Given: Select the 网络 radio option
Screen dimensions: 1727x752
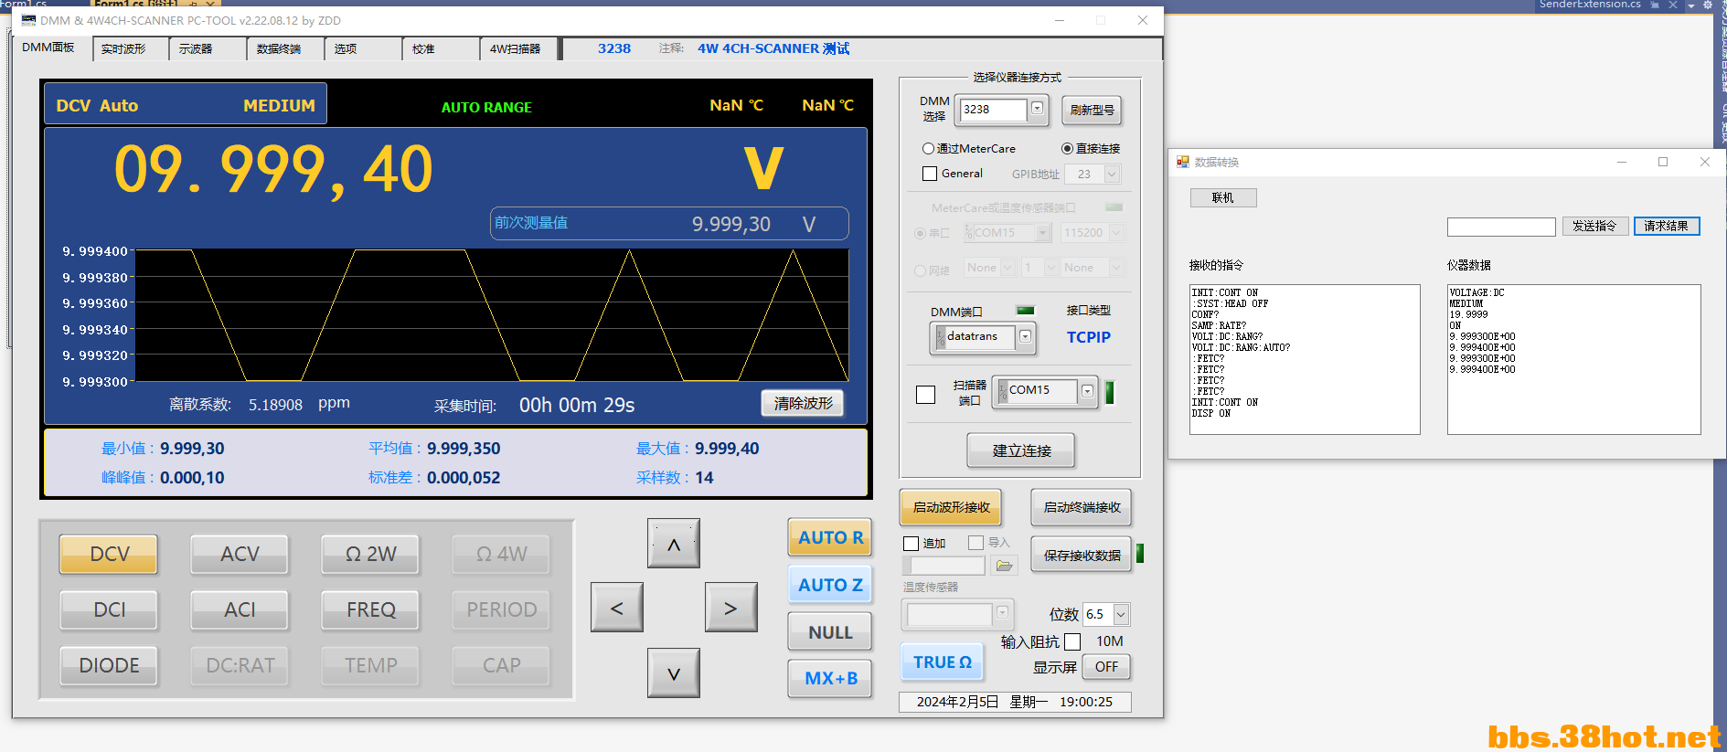Looking at the screenshot, I should [x=921, y=270].
